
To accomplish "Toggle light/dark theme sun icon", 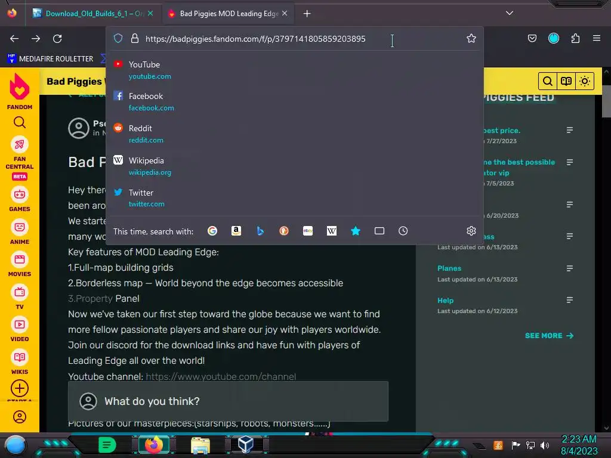I will pyautogui.click(x=585, y=81).
